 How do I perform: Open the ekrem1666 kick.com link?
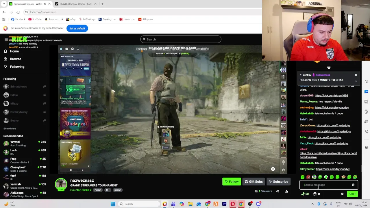(x=331, y=95)
